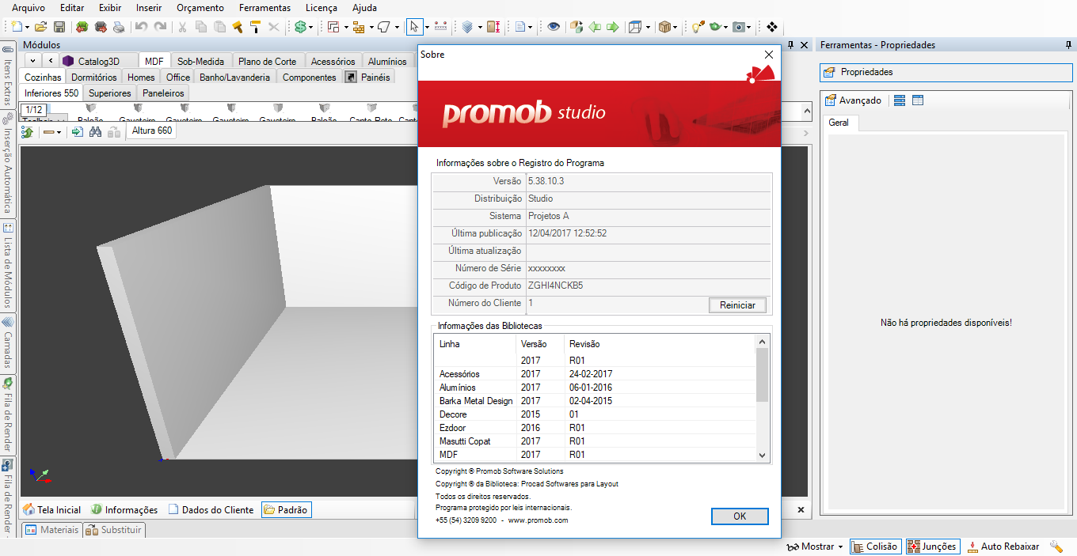Select the Dormitórios tab
The image size is (1077, 556).
pos(93,77)
